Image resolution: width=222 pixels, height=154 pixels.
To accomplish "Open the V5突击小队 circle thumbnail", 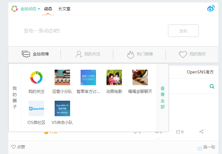I will point(62,108).
